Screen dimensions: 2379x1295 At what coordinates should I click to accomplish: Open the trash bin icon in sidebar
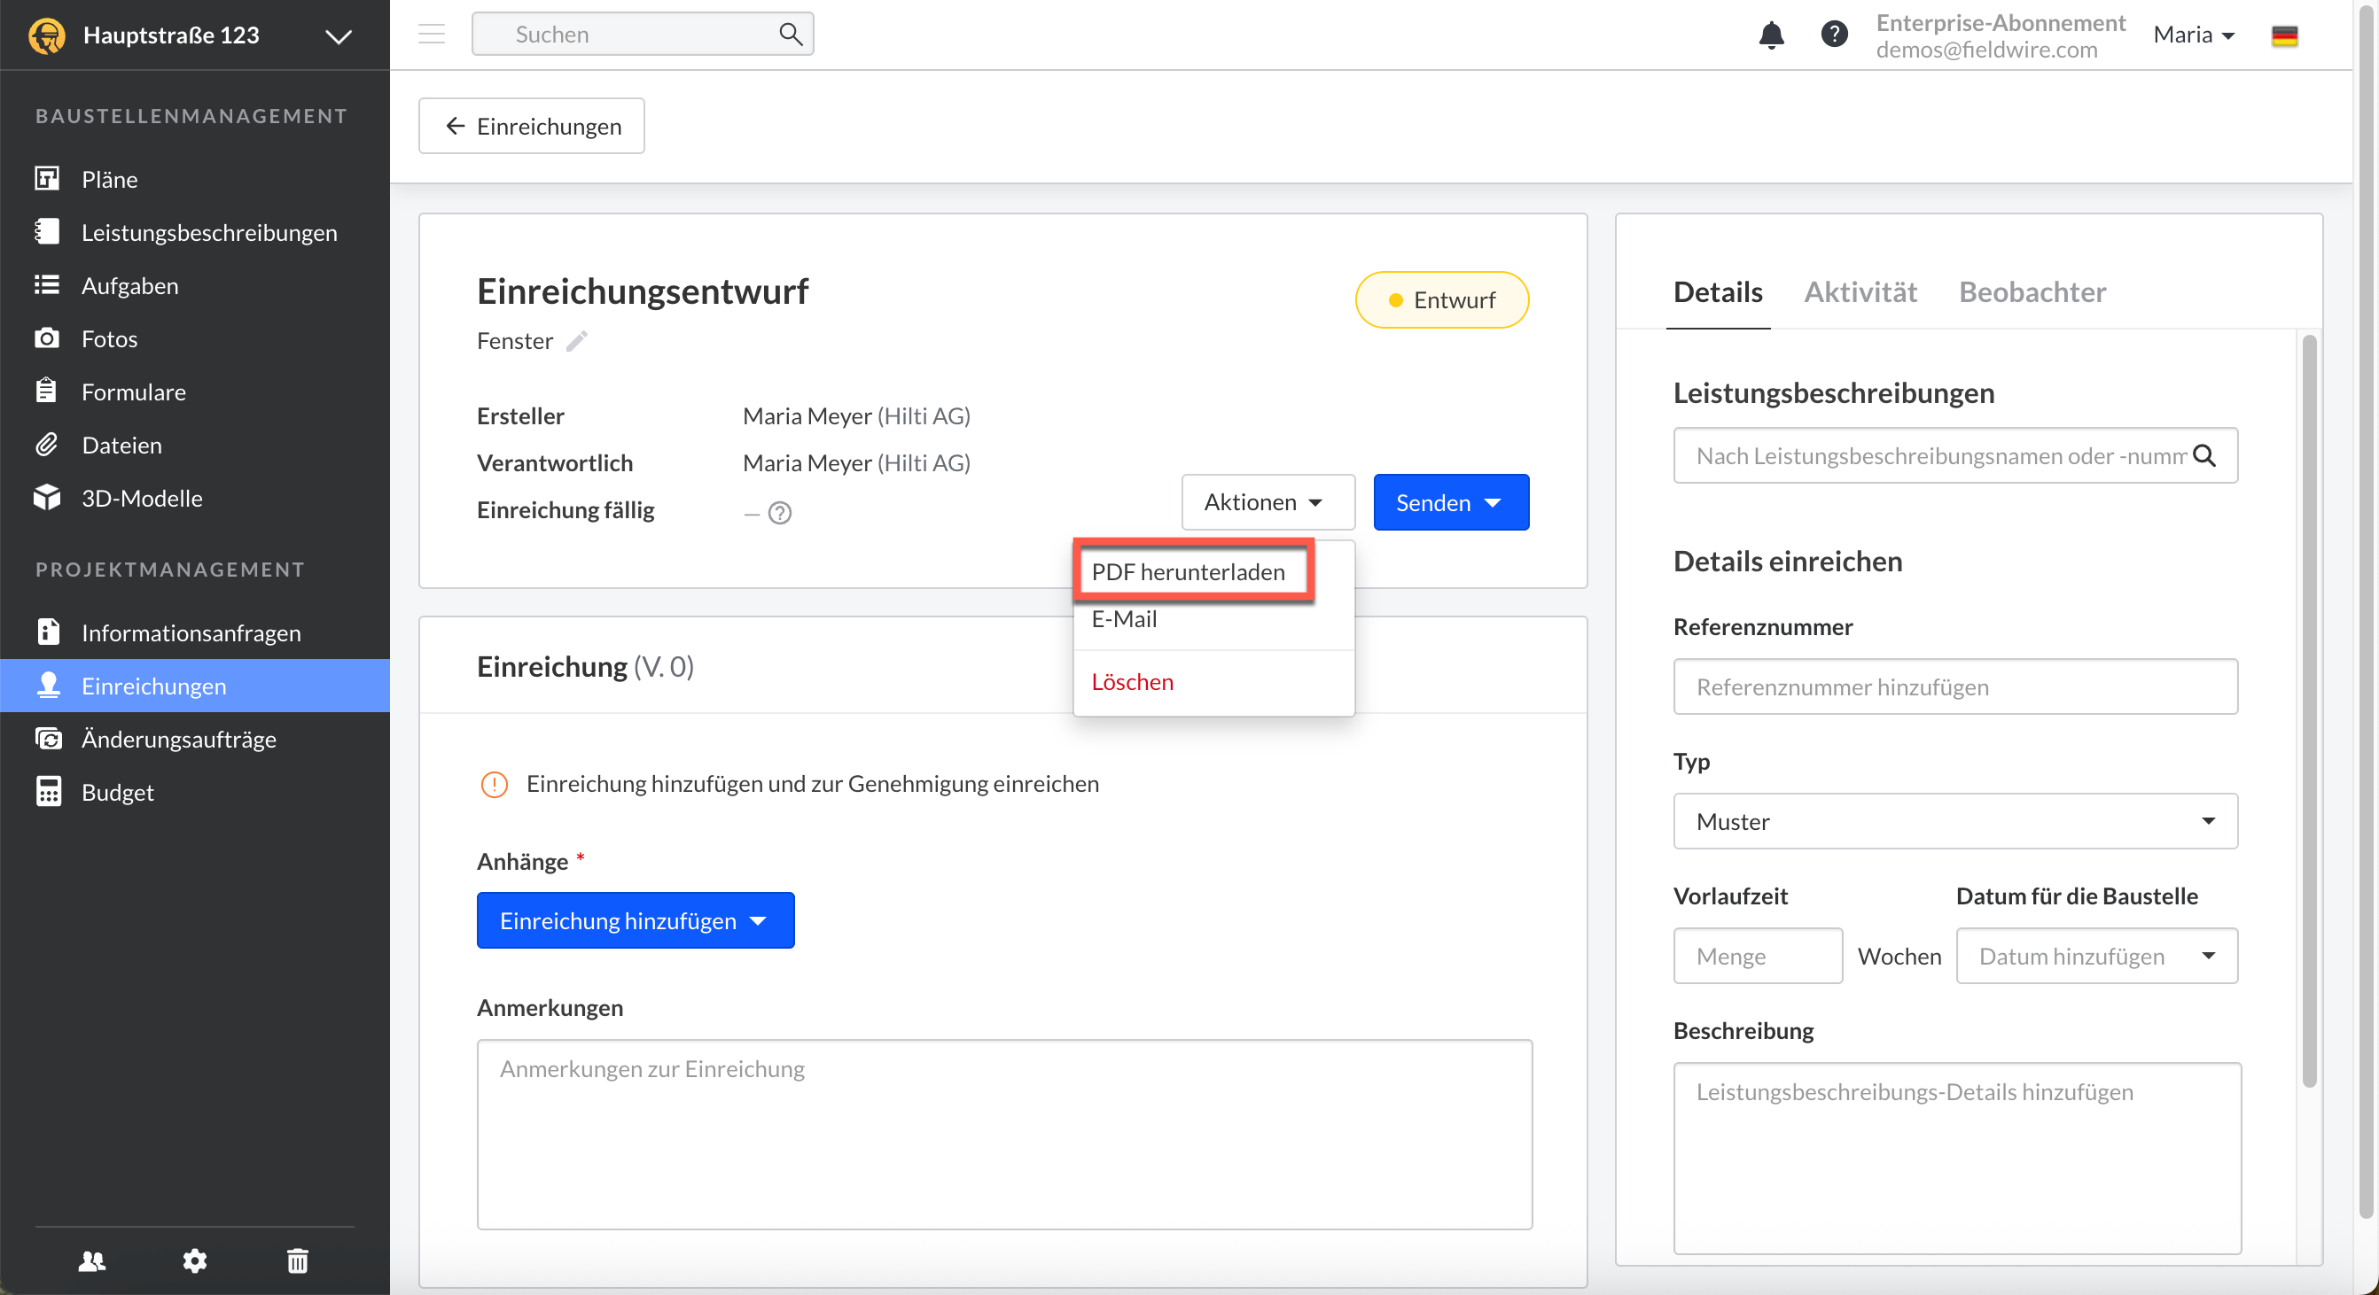(298, 1260)
